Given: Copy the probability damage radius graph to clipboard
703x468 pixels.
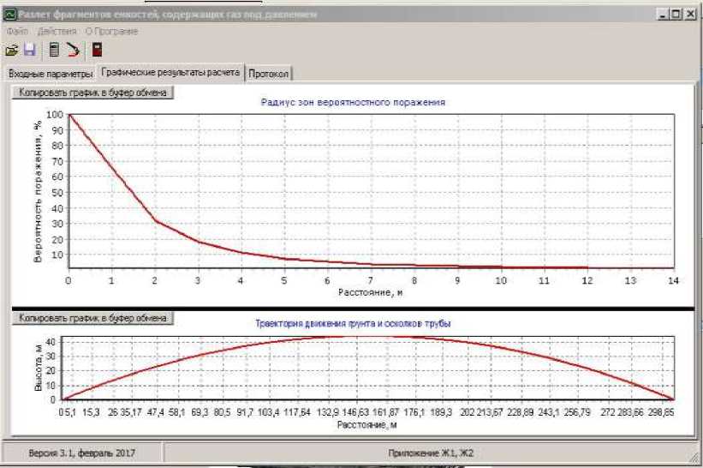Looking at the screenshot, I should (92, 93).
